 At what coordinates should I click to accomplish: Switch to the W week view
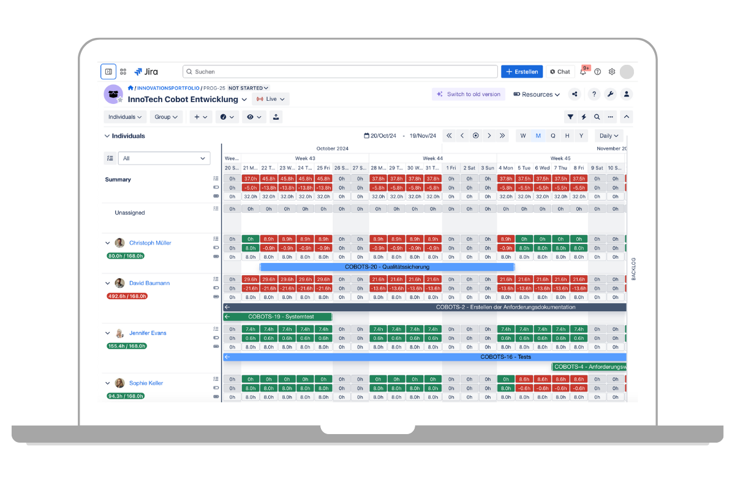click(523, 136)
